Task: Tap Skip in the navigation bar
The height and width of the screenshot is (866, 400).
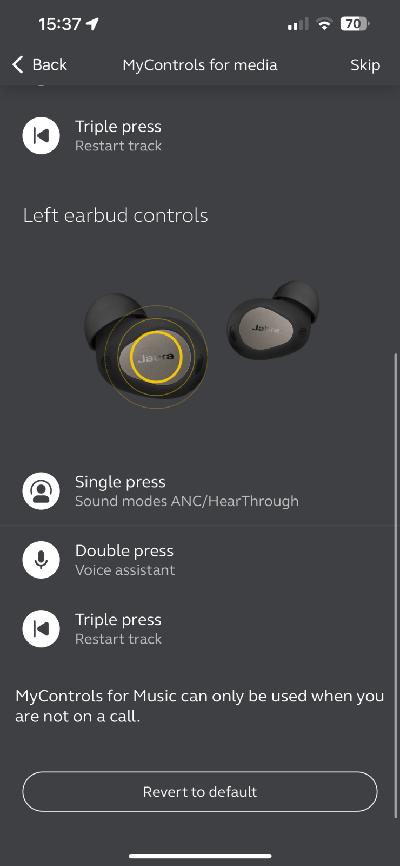Action: (x=365, y=65)
